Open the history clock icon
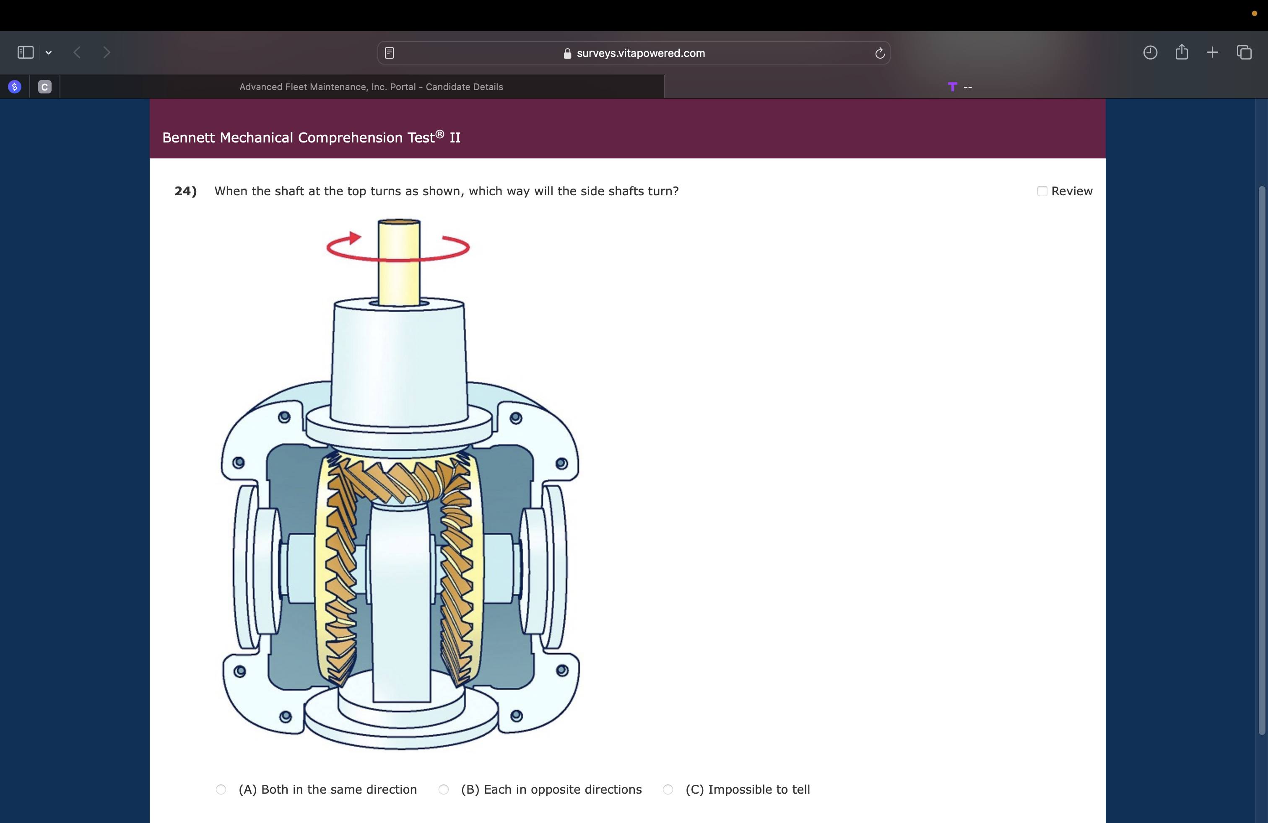The height and width of the screenshot is (823, 1268). pos(1150,52)
